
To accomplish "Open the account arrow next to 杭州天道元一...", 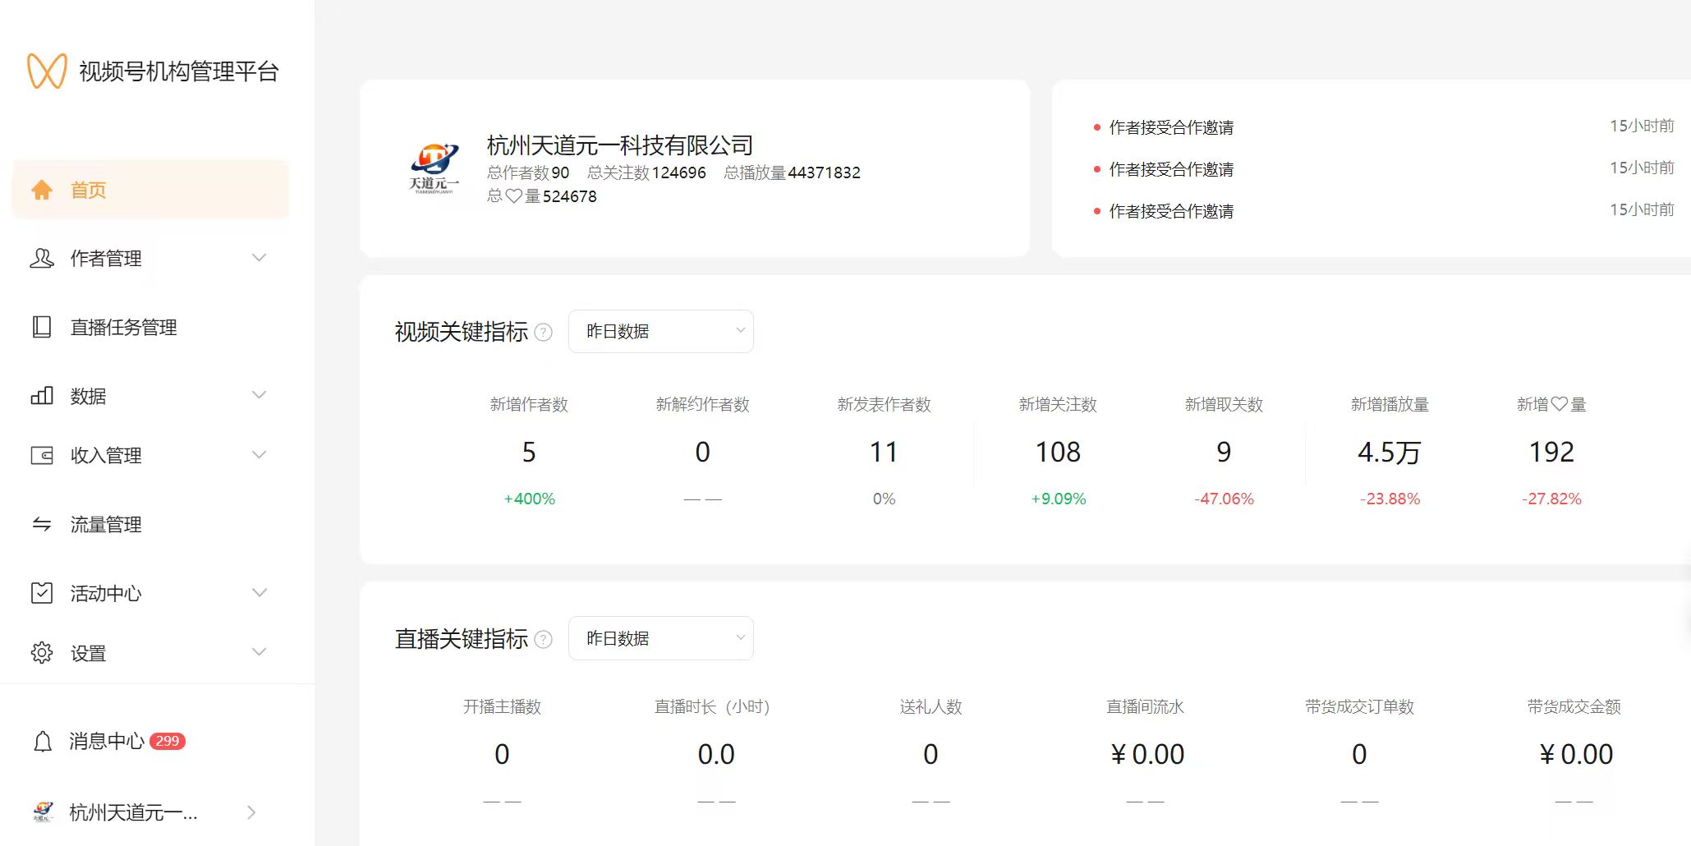I will point(251,812).
